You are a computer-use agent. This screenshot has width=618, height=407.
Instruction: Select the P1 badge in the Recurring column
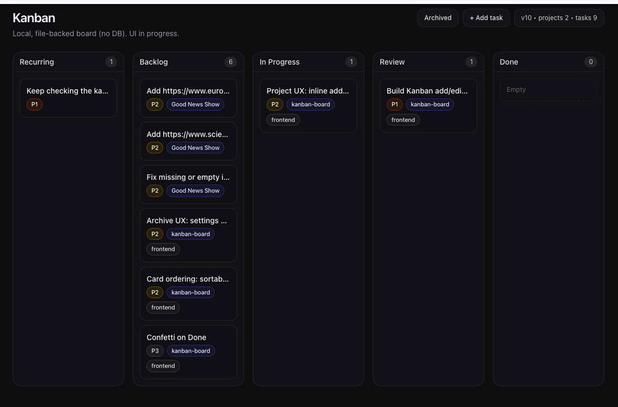click(x=35, y=105)
